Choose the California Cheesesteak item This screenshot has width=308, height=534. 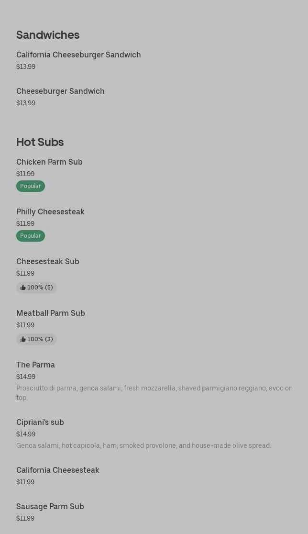58,470
